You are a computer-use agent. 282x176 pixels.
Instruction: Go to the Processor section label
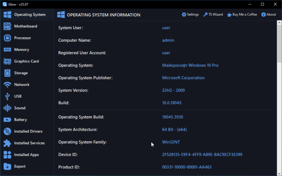click(23, 38)
